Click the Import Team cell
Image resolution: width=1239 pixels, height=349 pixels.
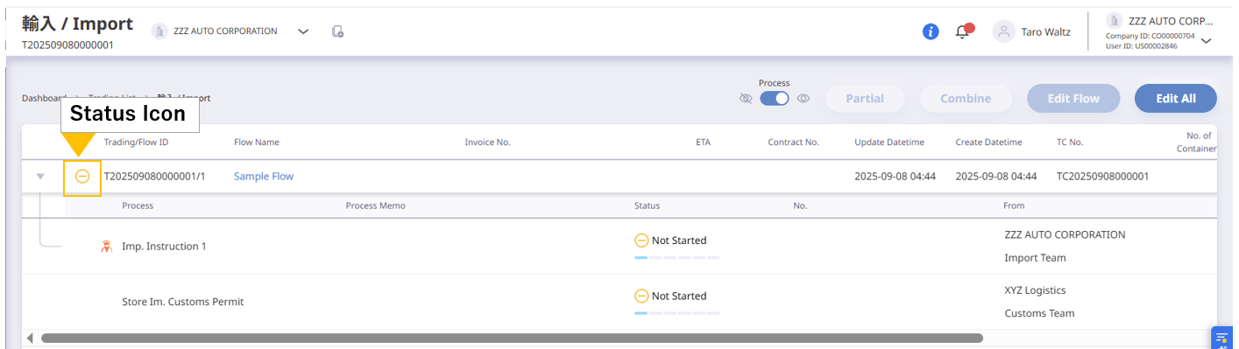[1035, 258]
